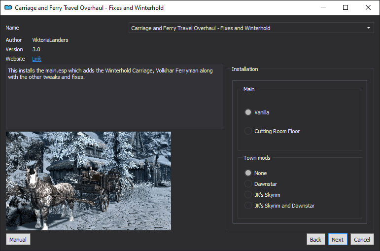The height and width of the screenshot is (251, 380).
Task: Click the snowy carriage preview image
Action: click(x=88, y=181)
